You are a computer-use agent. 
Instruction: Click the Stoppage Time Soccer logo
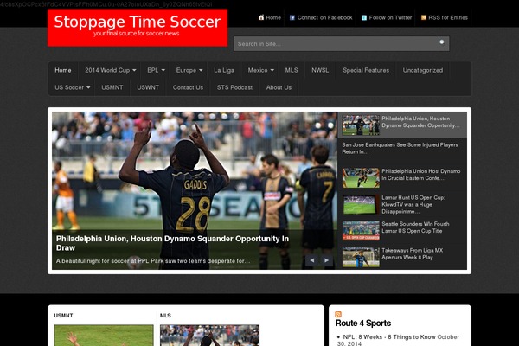coord(138,28)
